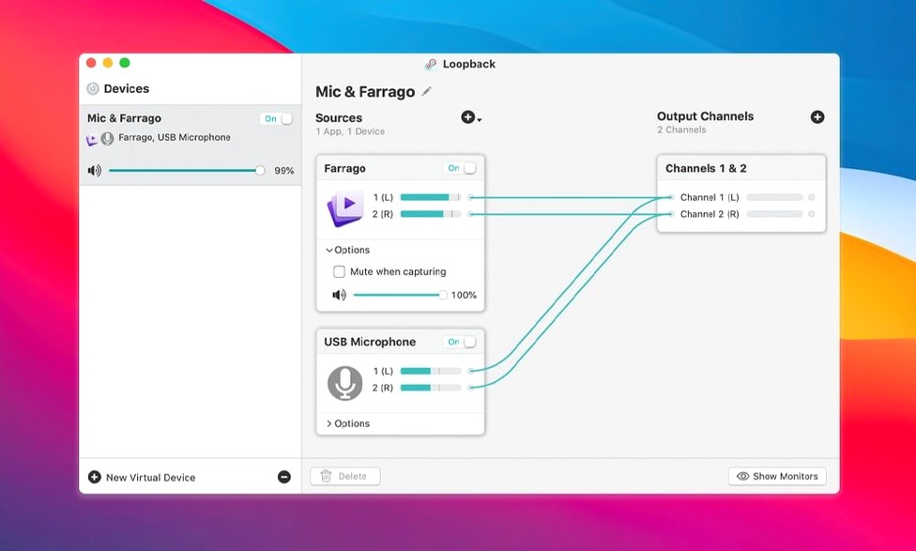Click the USB Microphone 2 (R) level meter
Screen dimensions: 916x551
(x=431, y=388)
